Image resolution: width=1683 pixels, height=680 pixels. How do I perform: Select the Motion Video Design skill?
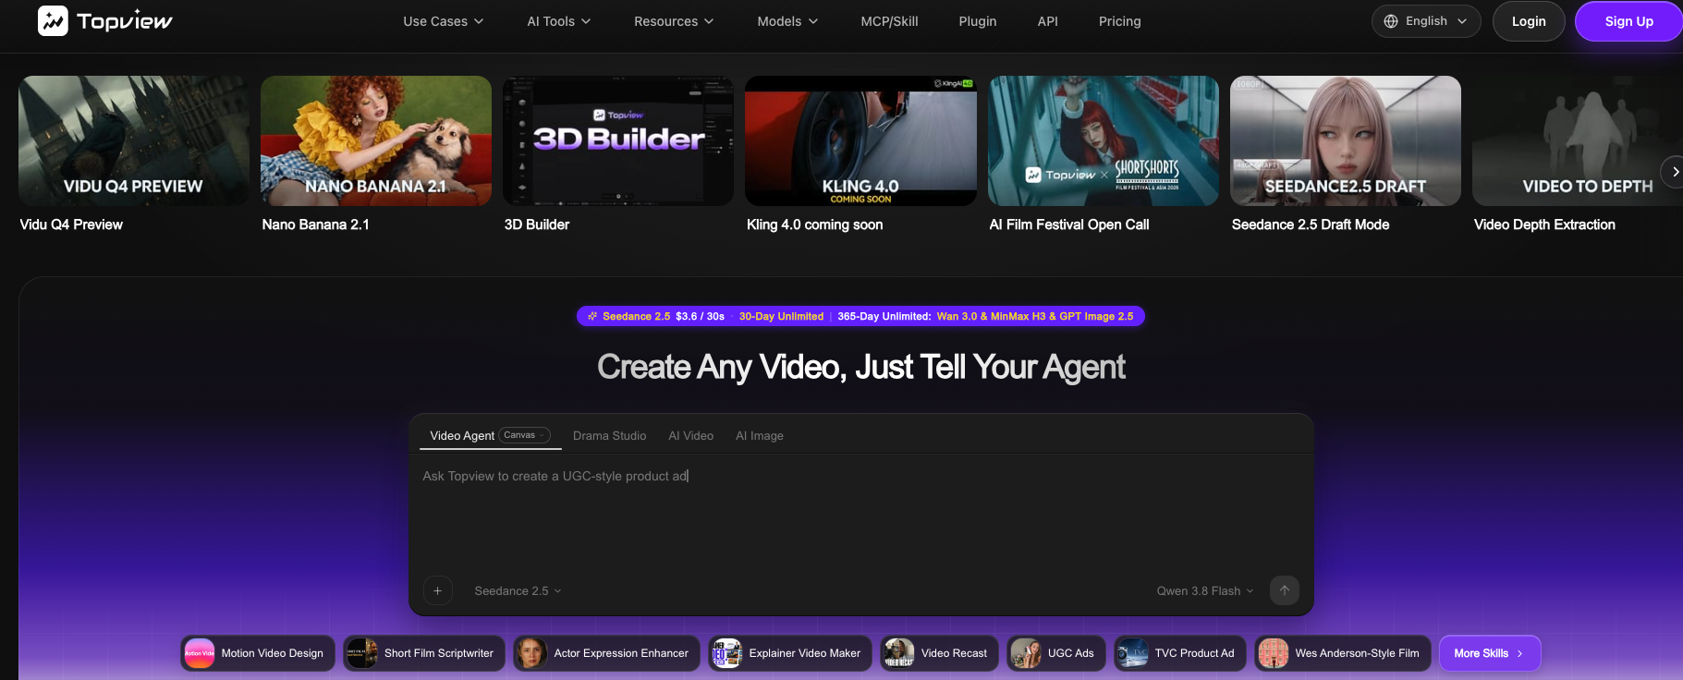pos(258,653)
